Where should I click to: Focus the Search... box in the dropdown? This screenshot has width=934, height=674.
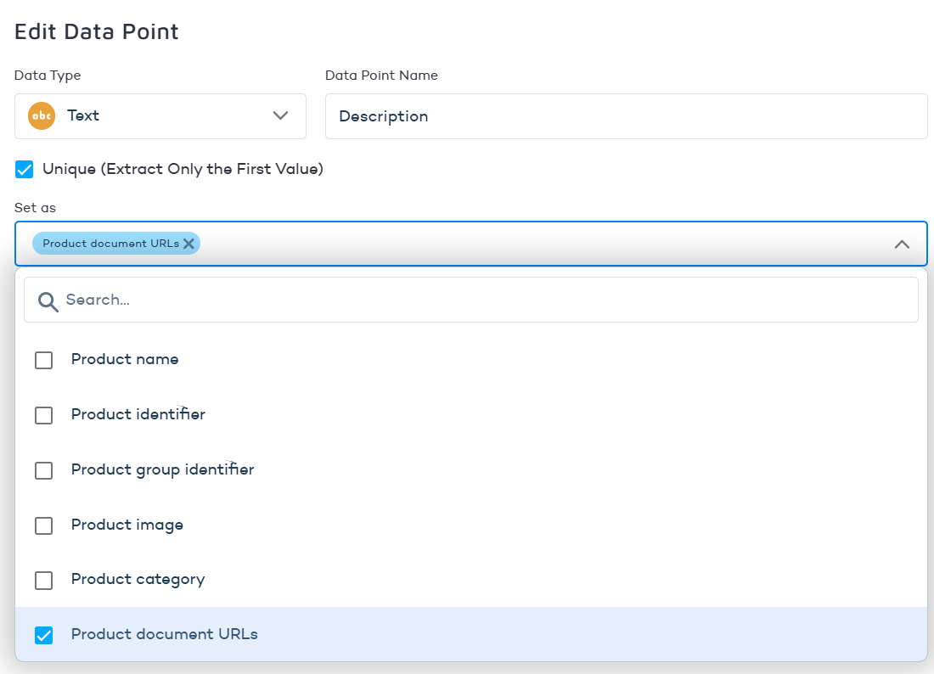pyautogui.click(x=484, y=300)
